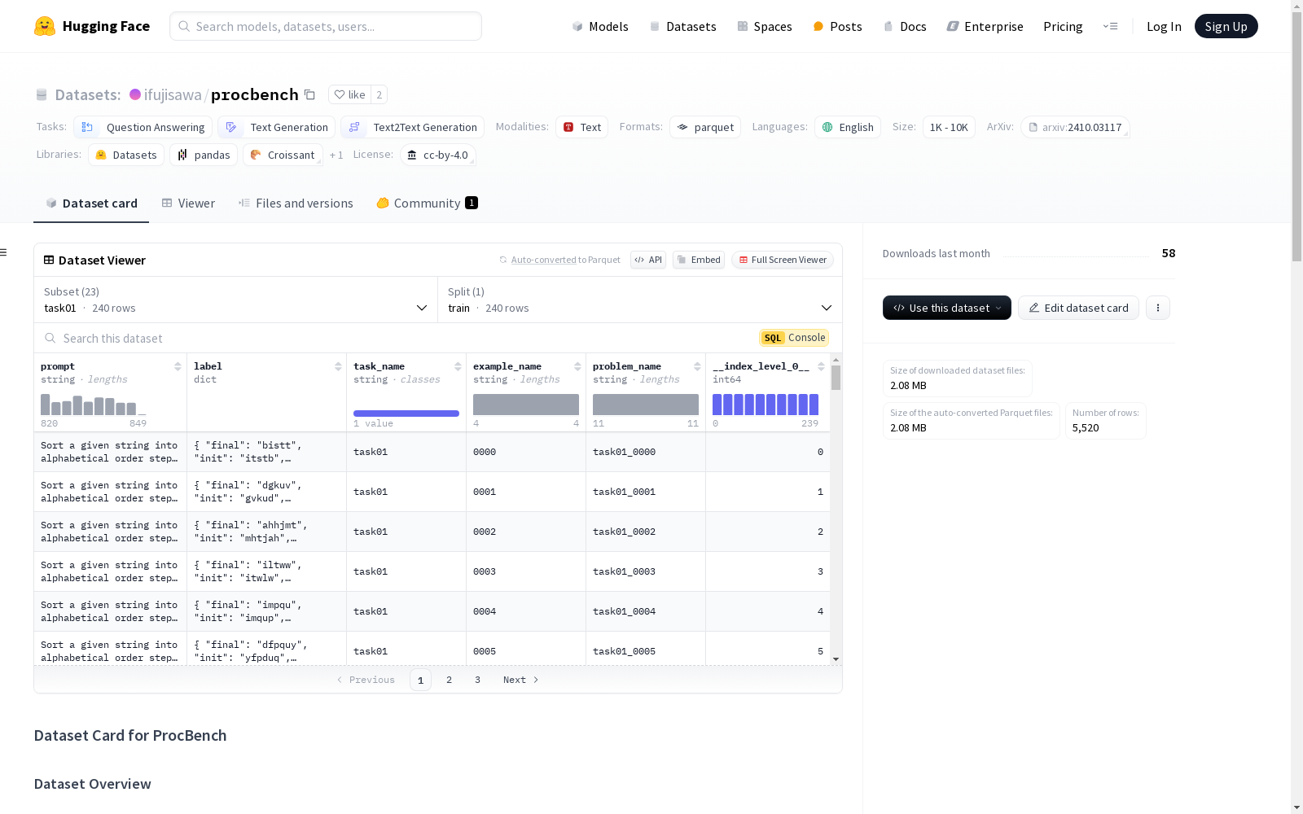
Task: Click the parquet format tag
Action: click(x=705, y=127)
